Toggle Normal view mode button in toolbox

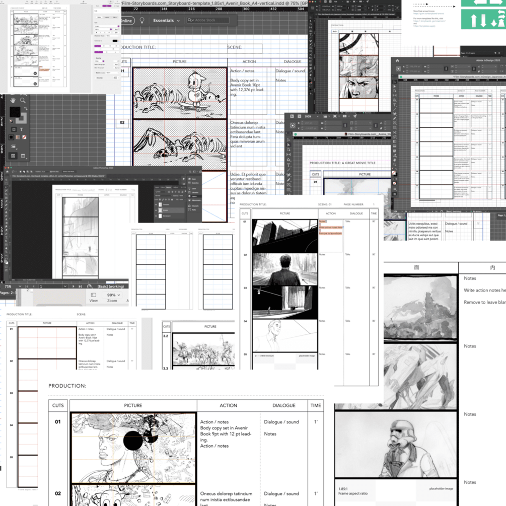pos(13,156)
